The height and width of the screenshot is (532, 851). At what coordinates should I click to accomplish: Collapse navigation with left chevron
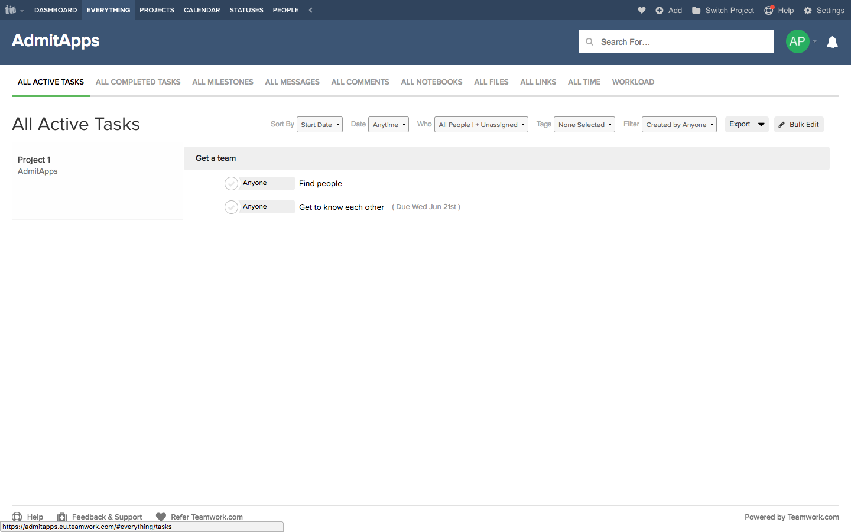pyautogui.click(x=311, y=10)
